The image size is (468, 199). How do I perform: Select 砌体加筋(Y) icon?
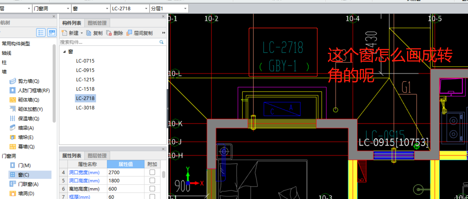point(13,109)
